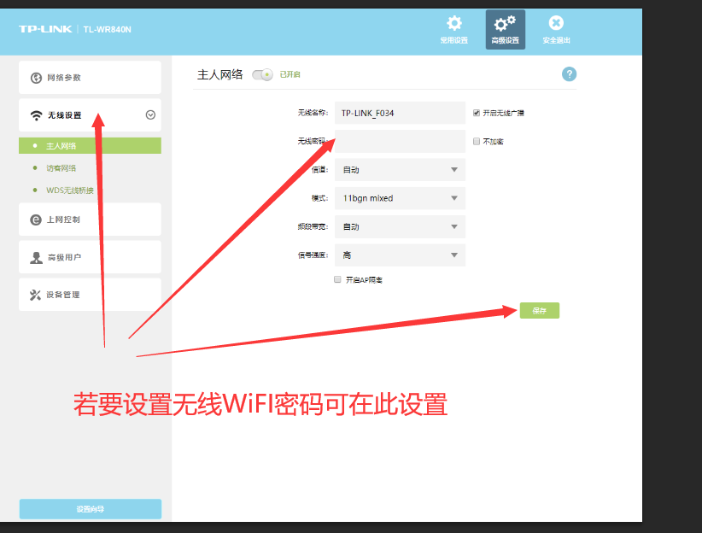Open 网络参数 in the sidebar
702x533 pixels.
point(90,78)
